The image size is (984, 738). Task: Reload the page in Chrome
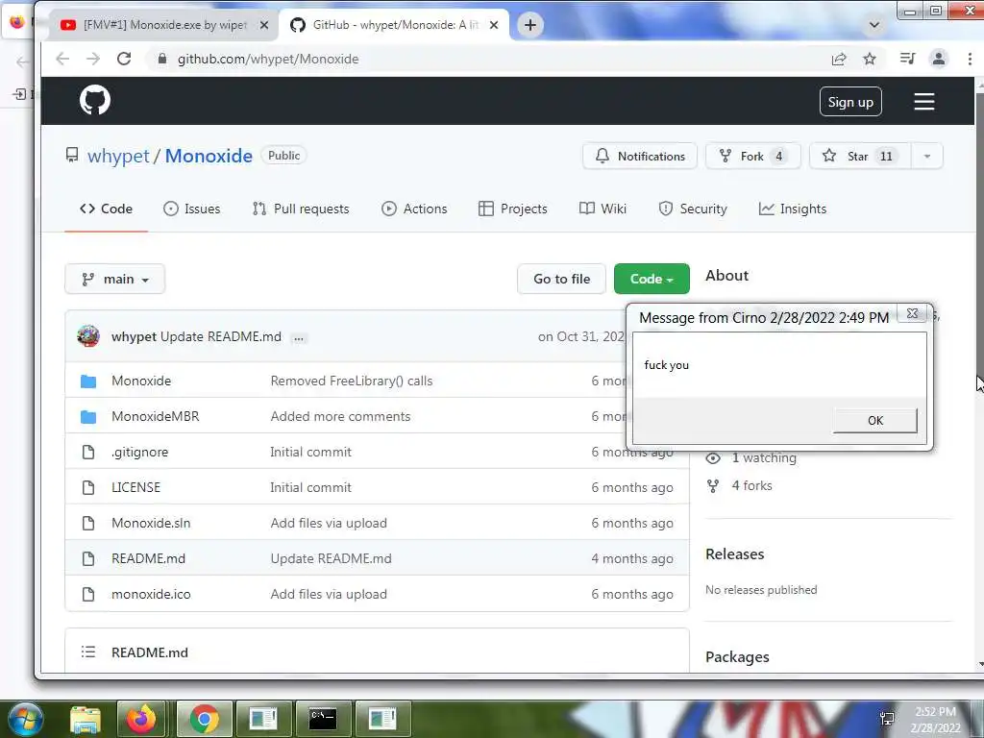coord(124,59)
